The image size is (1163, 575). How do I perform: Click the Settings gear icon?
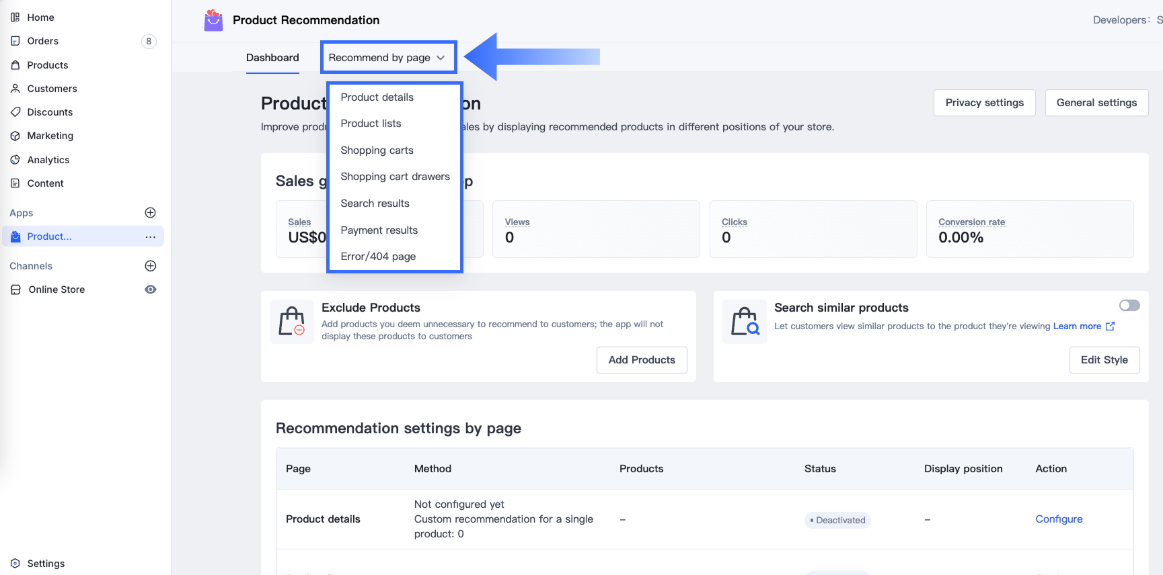[x=15, y=564]
